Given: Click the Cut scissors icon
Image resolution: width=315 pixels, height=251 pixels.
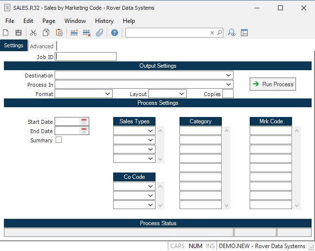Looking at the screenshot, I should (33, 33).
